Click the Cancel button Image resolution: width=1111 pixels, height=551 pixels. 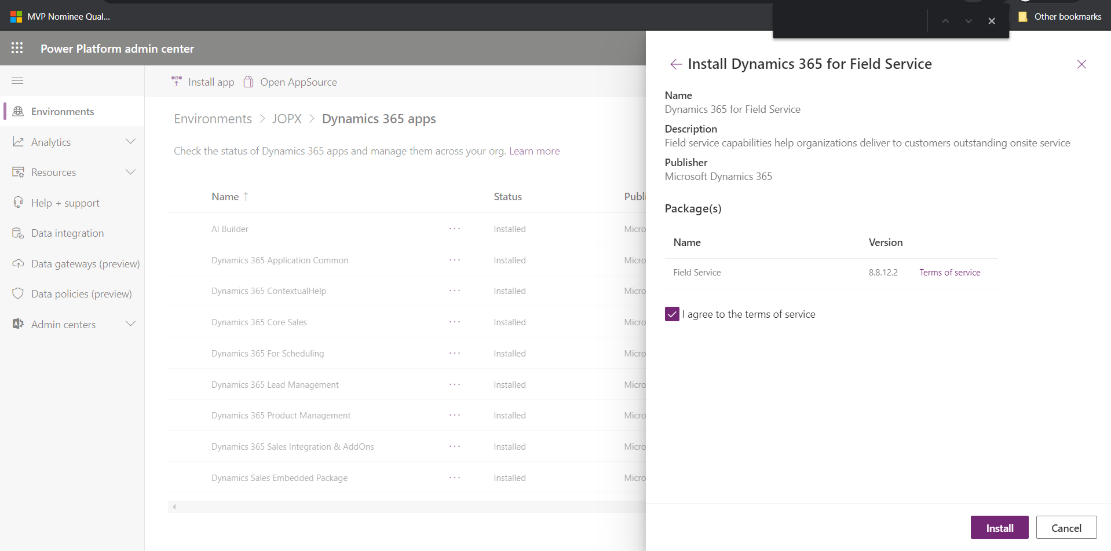1066,527
